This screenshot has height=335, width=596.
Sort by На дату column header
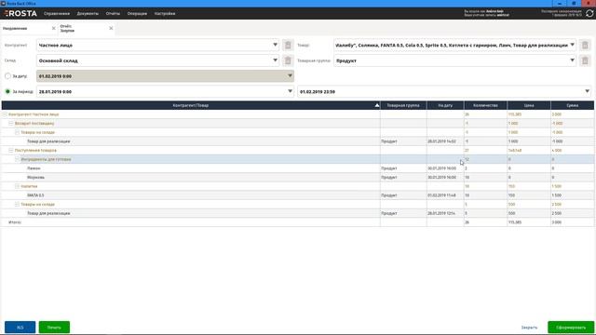(445, 105)
